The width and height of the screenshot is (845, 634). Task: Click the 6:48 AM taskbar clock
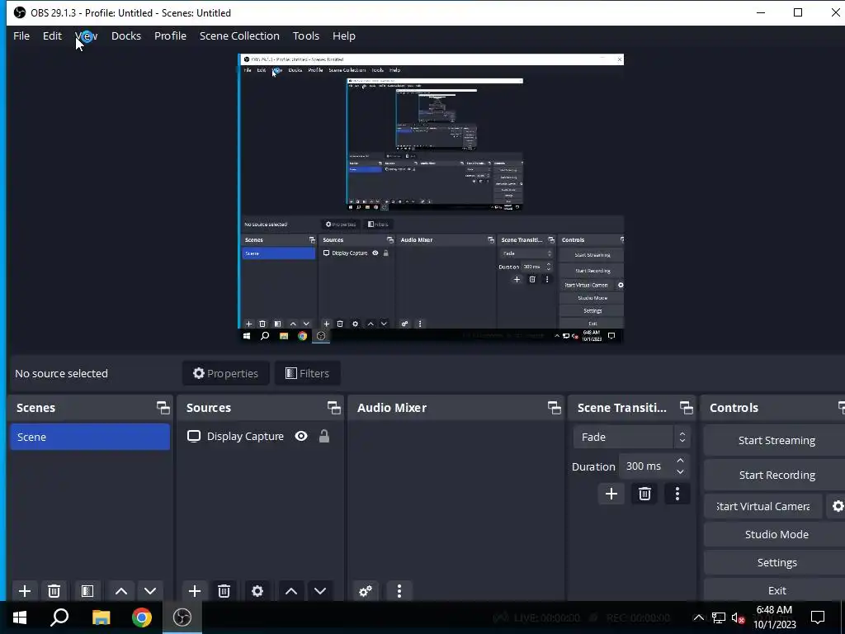pos(774,617)
